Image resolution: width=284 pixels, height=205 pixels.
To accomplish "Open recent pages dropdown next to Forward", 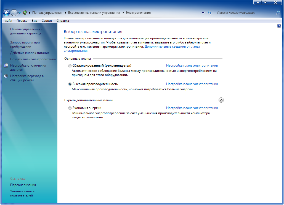I will click(x=20, y=13).
